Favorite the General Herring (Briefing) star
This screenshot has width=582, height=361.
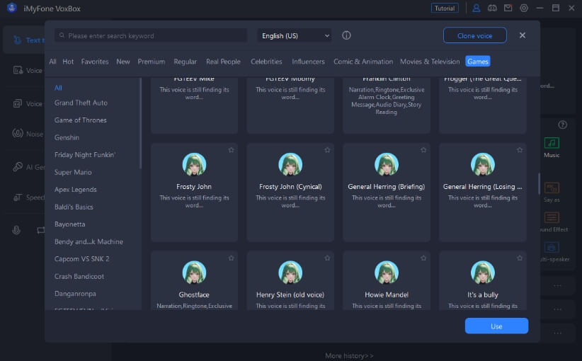click(x=423, y=150)
